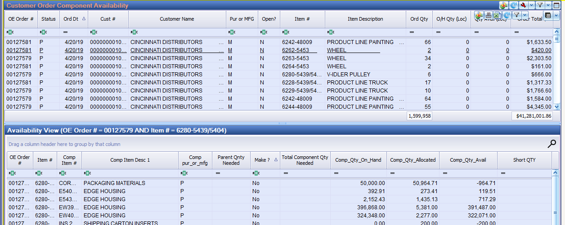Screen dimensions: 565x225
Task: Click the magnifier search icon in Availability View
Action: click(x=552, y=144)
